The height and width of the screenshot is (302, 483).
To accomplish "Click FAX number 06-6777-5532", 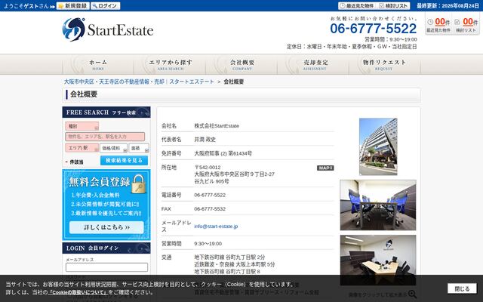I will (x=210, y=209).
